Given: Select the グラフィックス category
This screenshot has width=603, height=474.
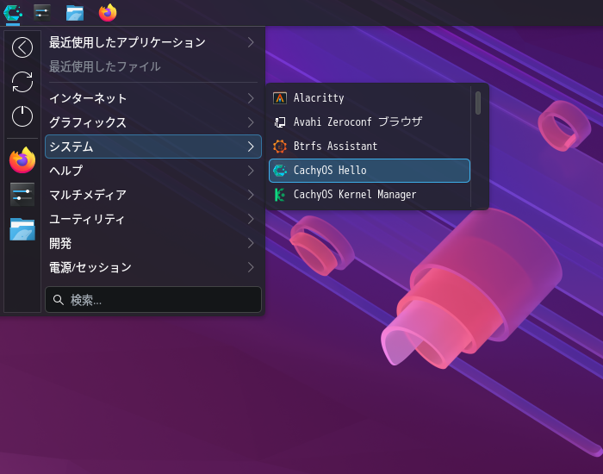Looking at the screenshot, I should (153, 122).
